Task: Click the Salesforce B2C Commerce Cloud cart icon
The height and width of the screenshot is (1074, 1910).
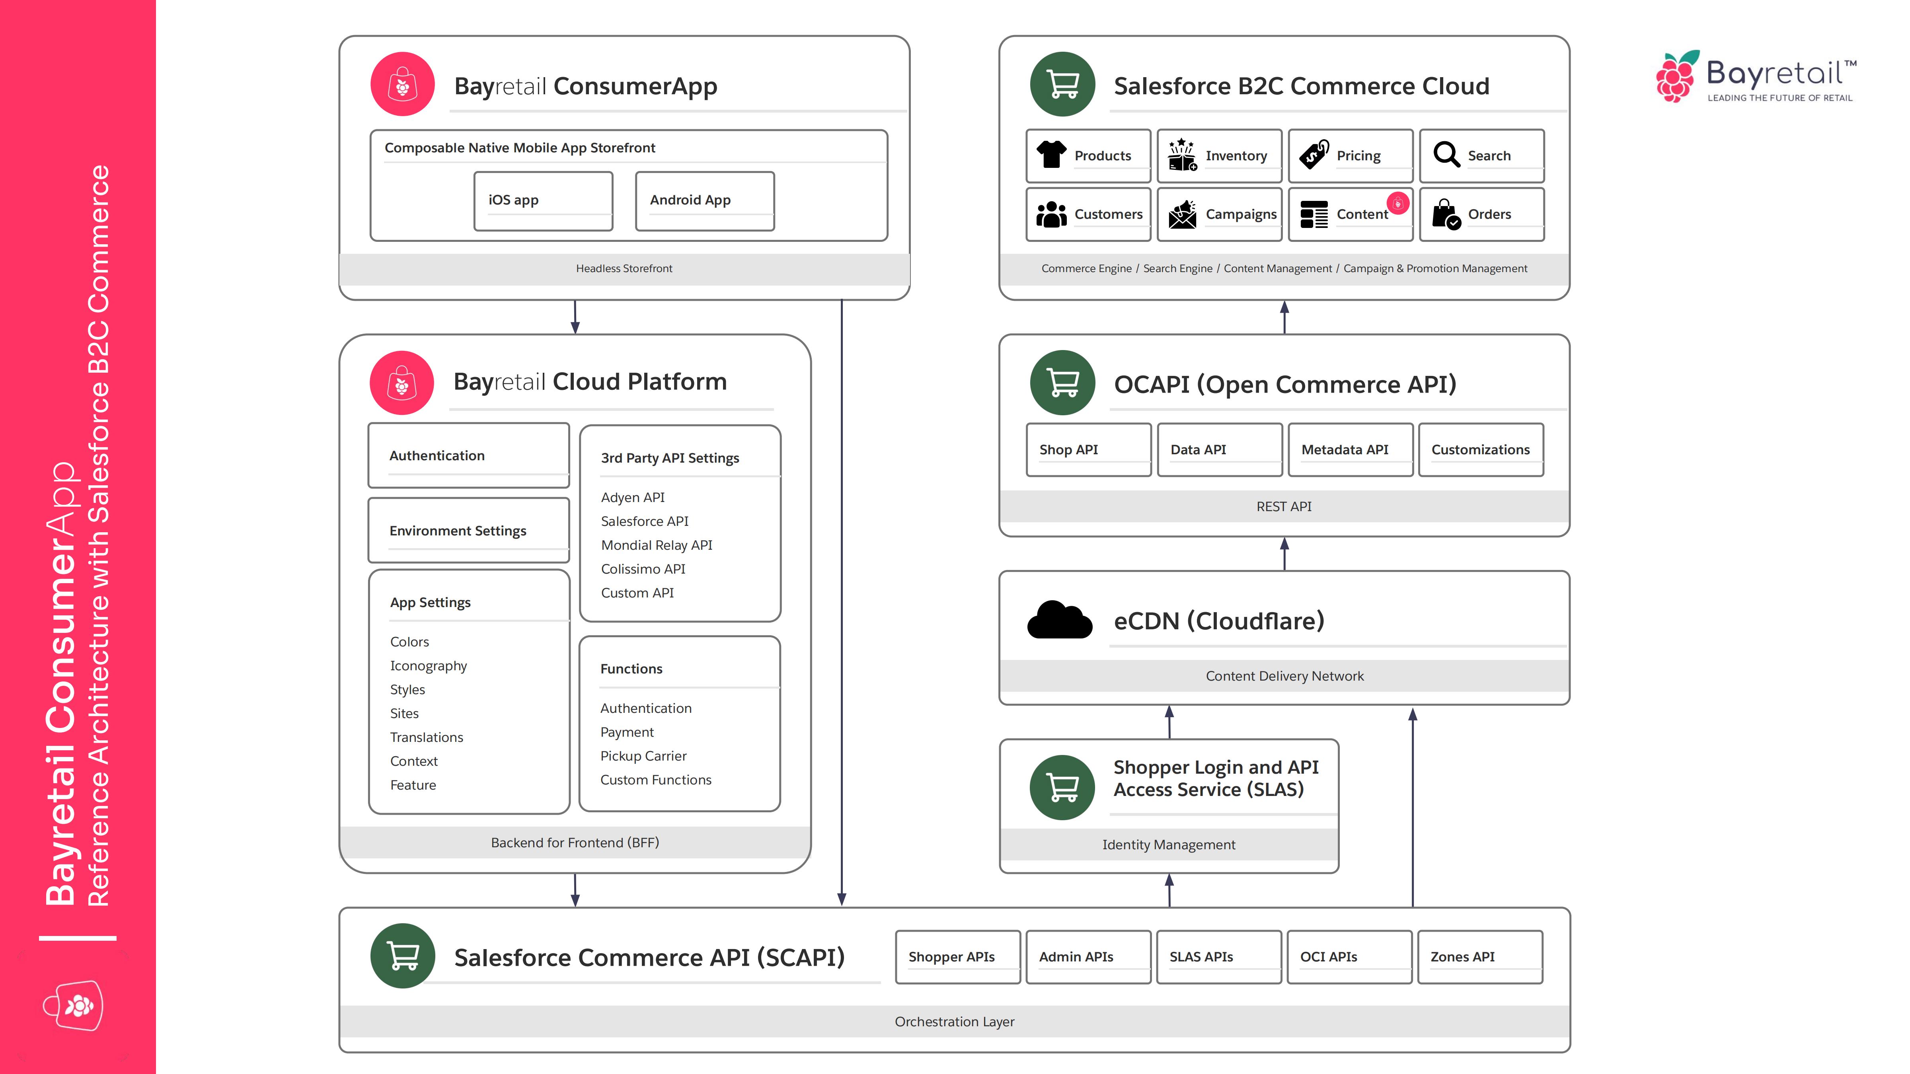Action: tap(1062, 84)
